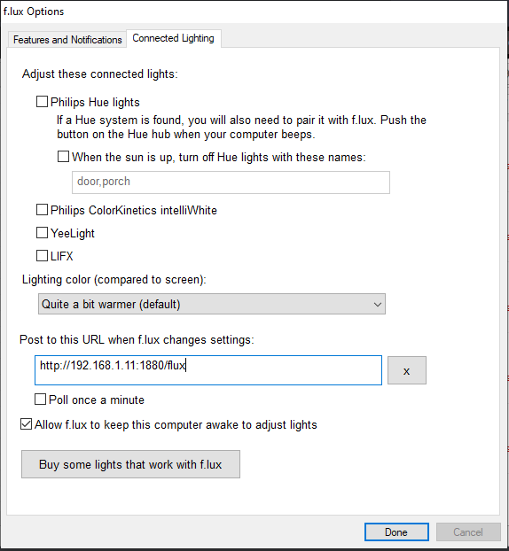This screenshot has width=509, height=551.
Task: Click the f.lux Options title bar
Action: pos(254,12)
